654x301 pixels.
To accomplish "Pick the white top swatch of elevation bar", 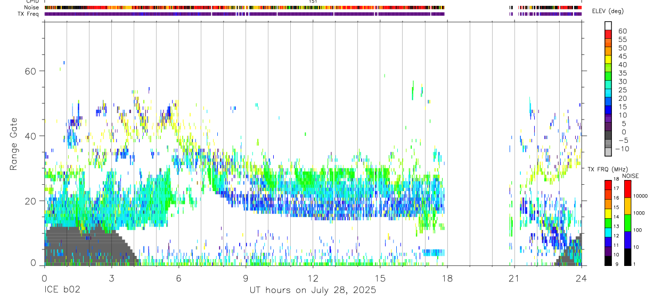I will (608, 25).
